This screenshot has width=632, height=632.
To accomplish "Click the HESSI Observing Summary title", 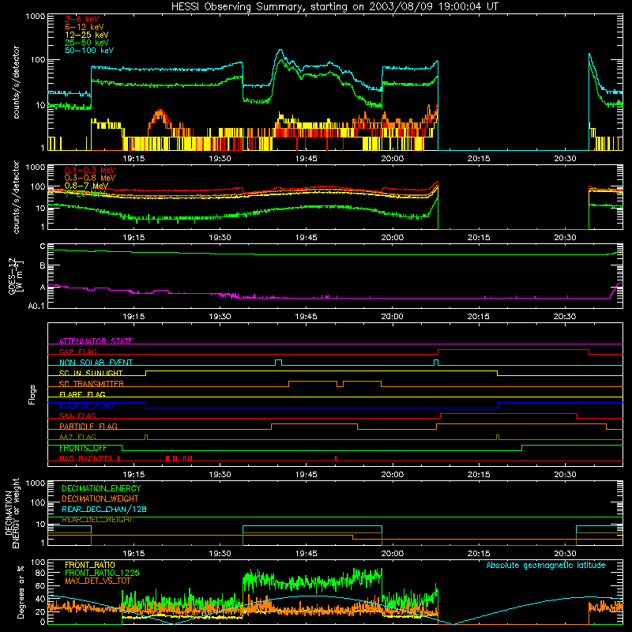I will coord(334,7).
